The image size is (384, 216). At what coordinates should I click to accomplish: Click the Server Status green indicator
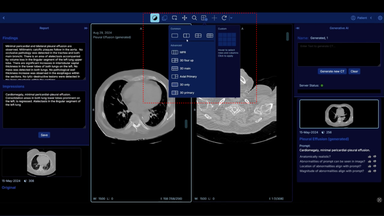(322, 86)
